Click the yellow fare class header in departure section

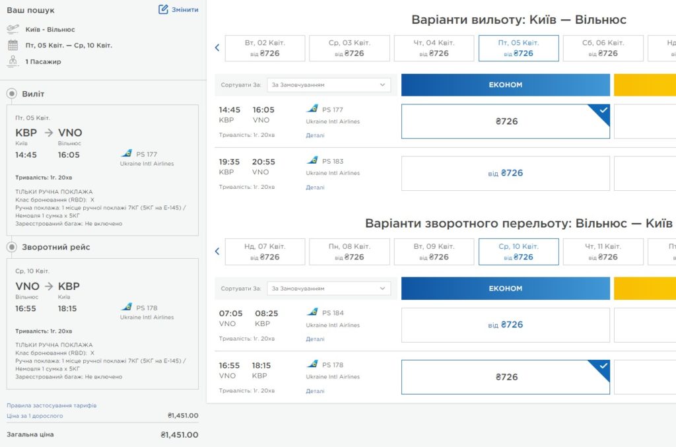coord(645,85)
